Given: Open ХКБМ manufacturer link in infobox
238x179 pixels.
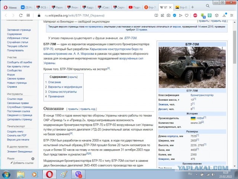Looking at the screenshot, I should [200, 118].
